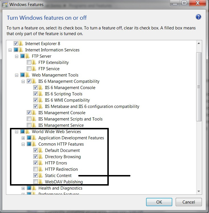
Task: Open the help question mark icon
Action: 198,17
